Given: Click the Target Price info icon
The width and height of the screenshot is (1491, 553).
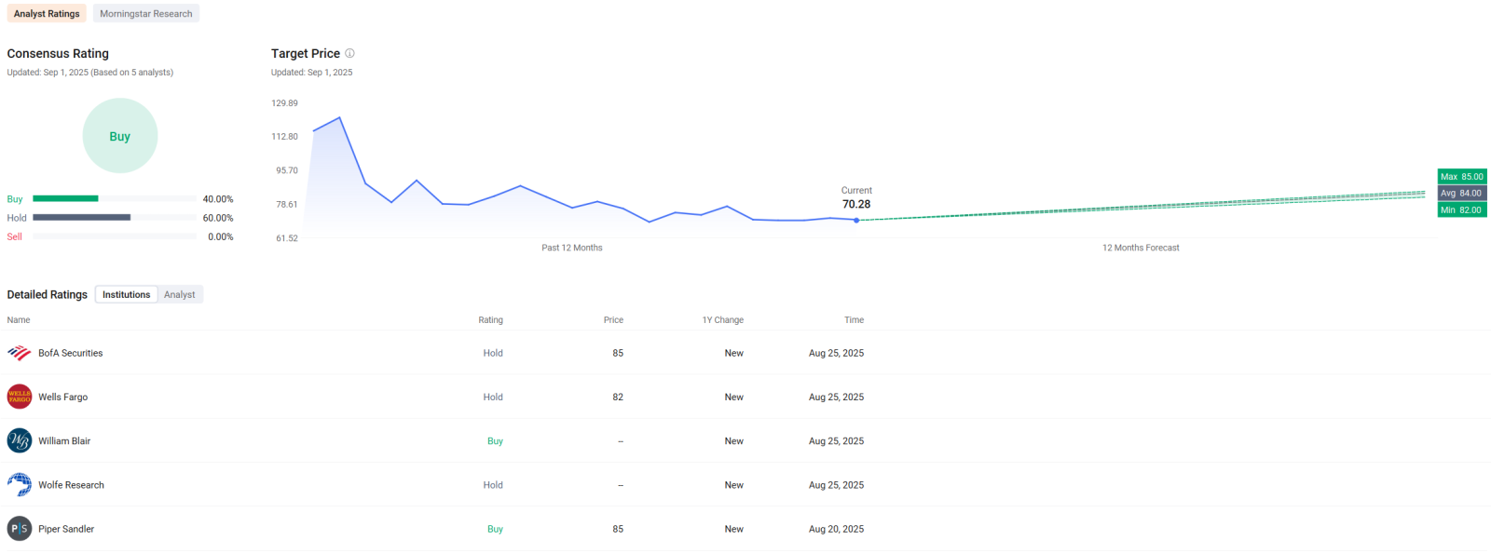Looking at the screenshot, I should (x=350, y=53).
